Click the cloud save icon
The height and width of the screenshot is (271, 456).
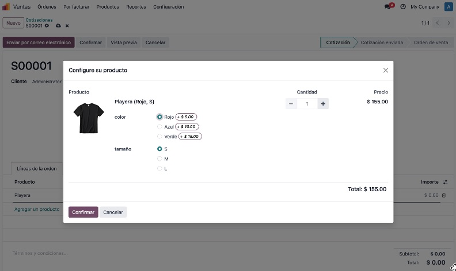[x=58, y=25]
